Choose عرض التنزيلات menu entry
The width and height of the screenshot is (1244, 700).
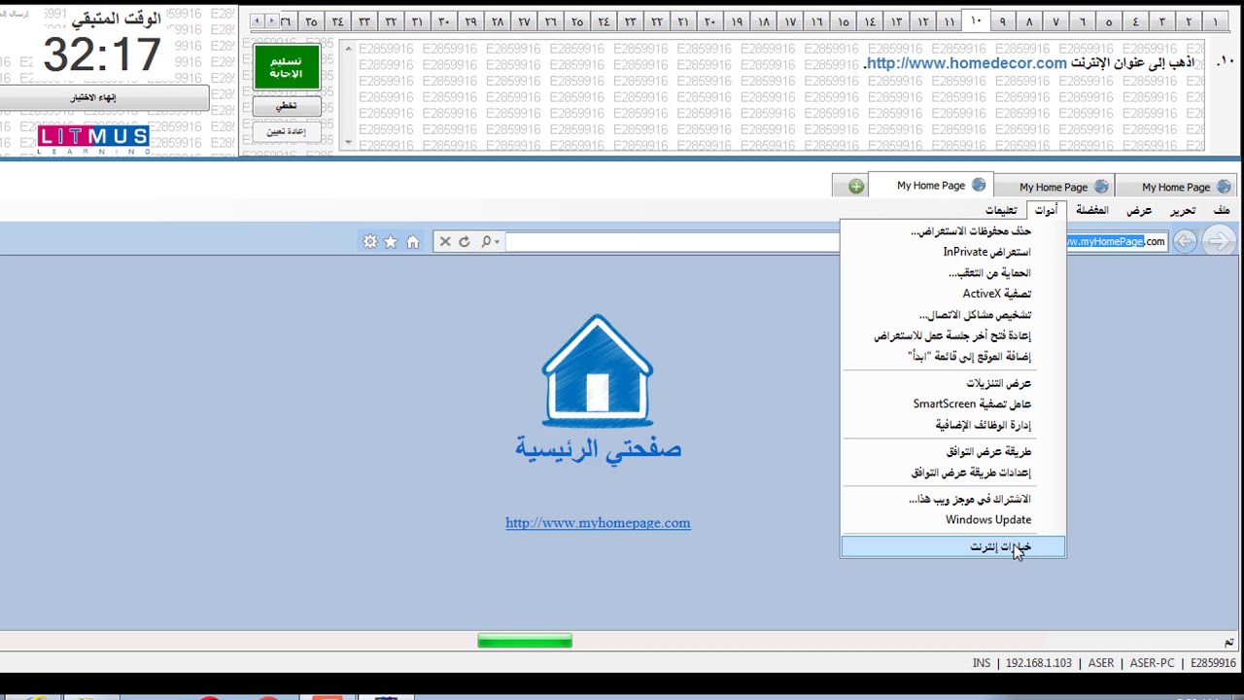click(x=952, y=383)
